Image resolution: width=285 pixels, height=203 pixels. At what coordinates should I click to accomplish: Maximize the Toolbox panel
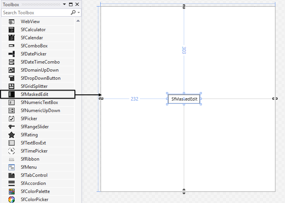(71, 4)
